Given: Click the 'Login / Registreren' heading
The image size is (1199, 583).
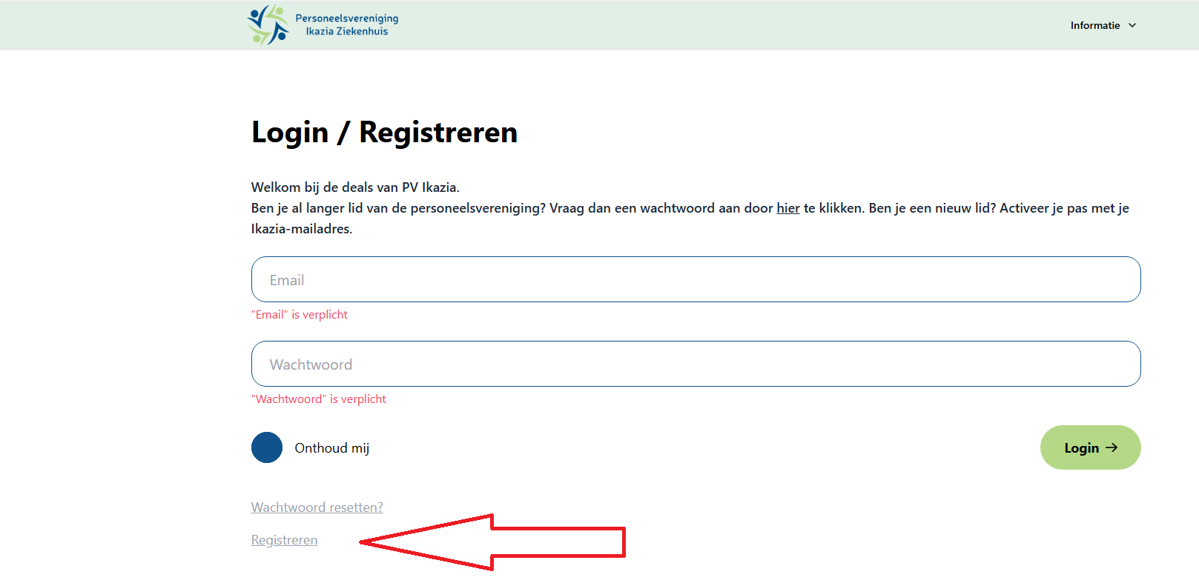Looking at the screenshot, I should tap(384, 132).
